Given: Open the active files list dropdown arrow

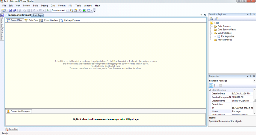Looking at the screenshot, I should [201, 15].
